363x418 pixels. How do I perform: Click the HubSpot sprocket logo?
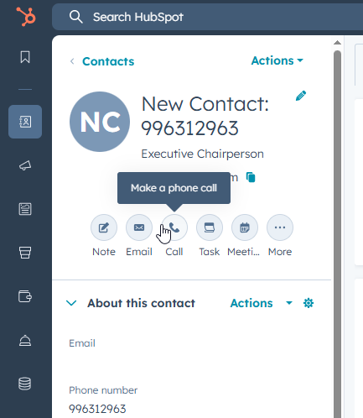point(26,17)
